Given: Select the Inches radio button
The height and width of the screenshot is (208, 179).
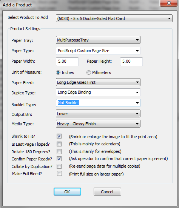Looking at the screenshot, I should [58, 72].
